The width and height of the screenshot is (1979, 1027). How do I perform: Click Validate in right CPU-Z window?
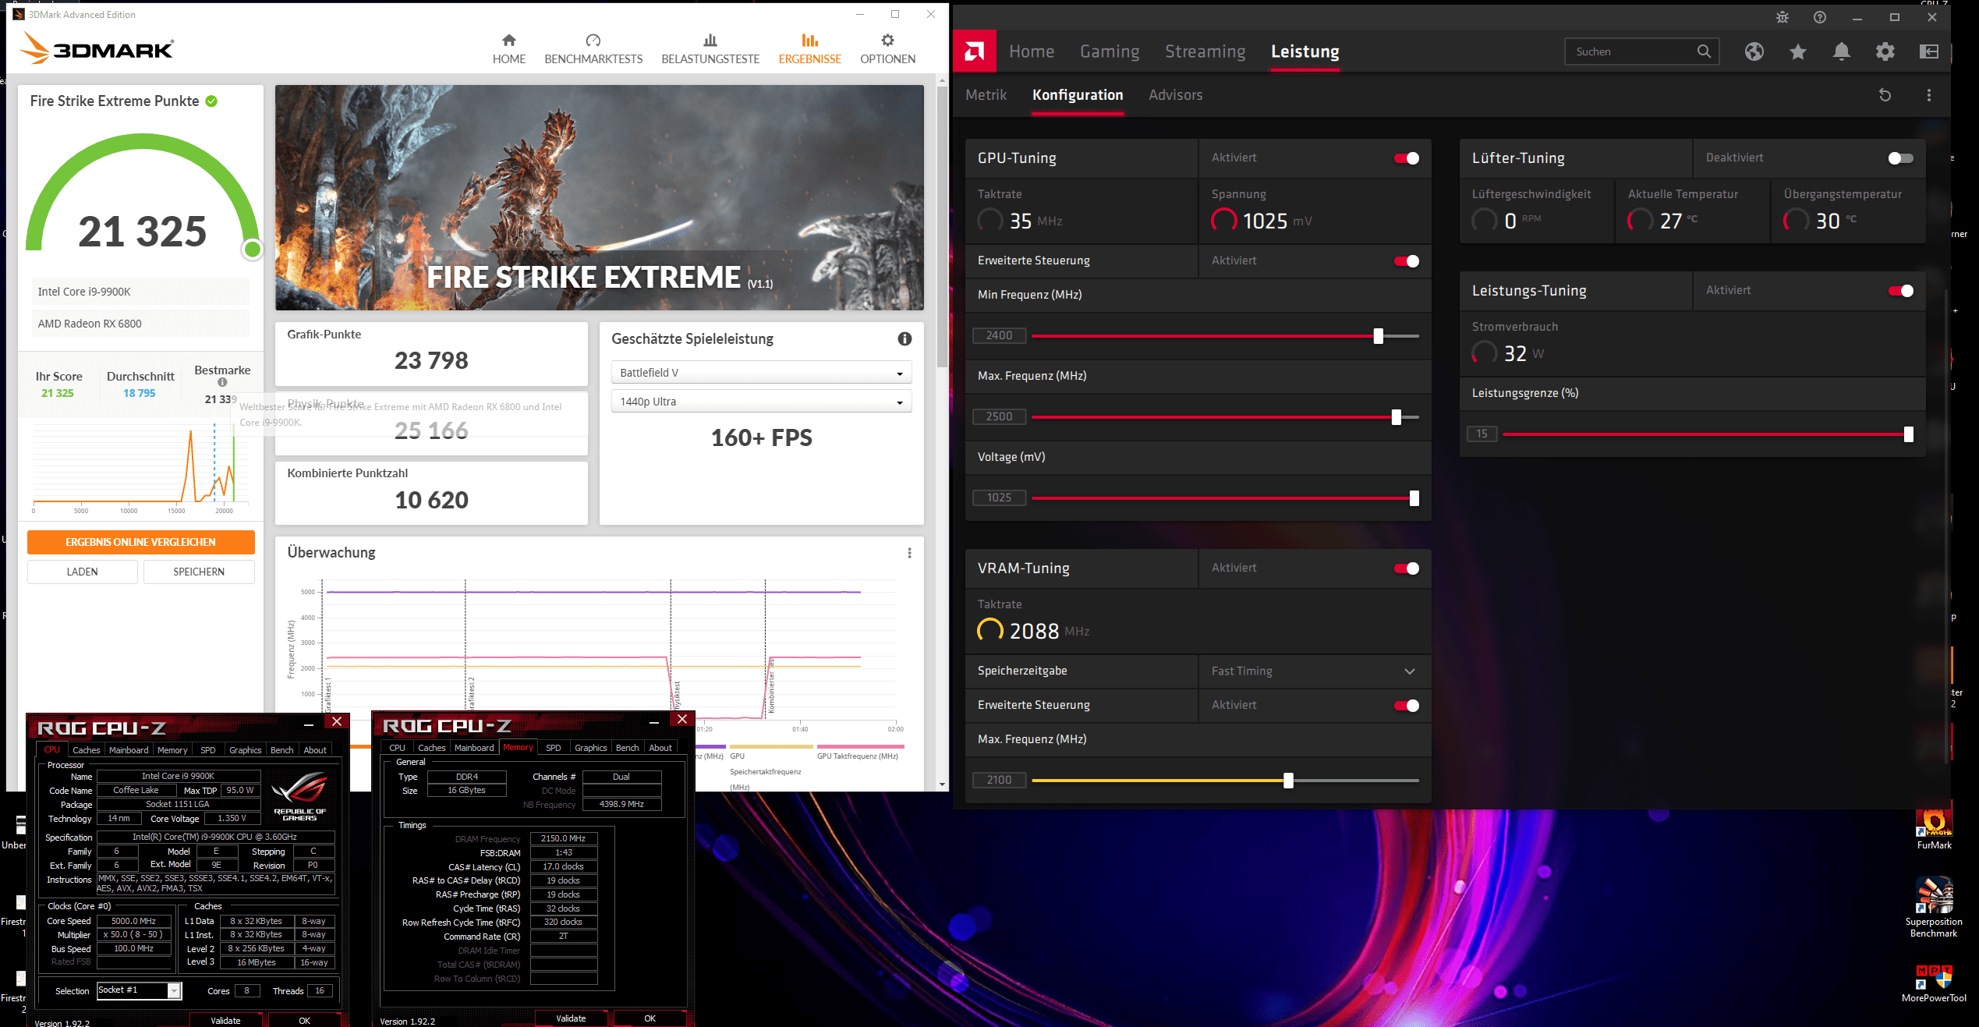tap(571, 1018)
